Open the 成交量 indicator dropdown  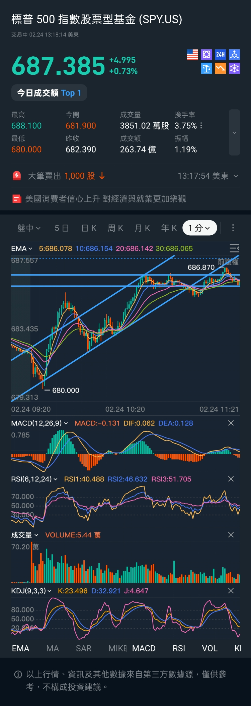[25, 535]
